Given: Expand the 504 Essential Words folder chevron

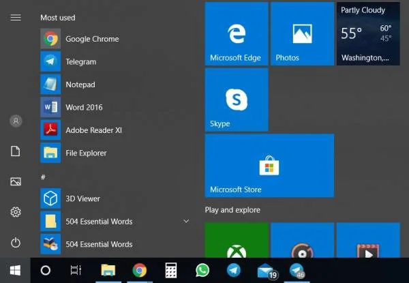Looking at the screenshot, I should pyautogui.click(x=186, y=221).
